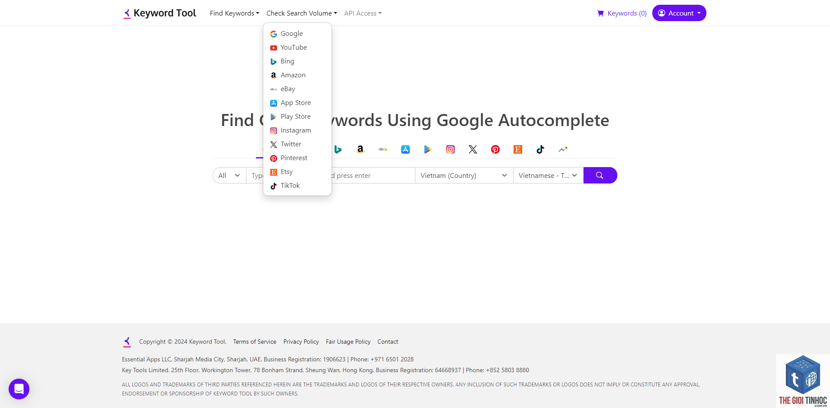Choose Amazon from the dropdown menu
This screenshot has height=408, width=830.
[297, 75]
